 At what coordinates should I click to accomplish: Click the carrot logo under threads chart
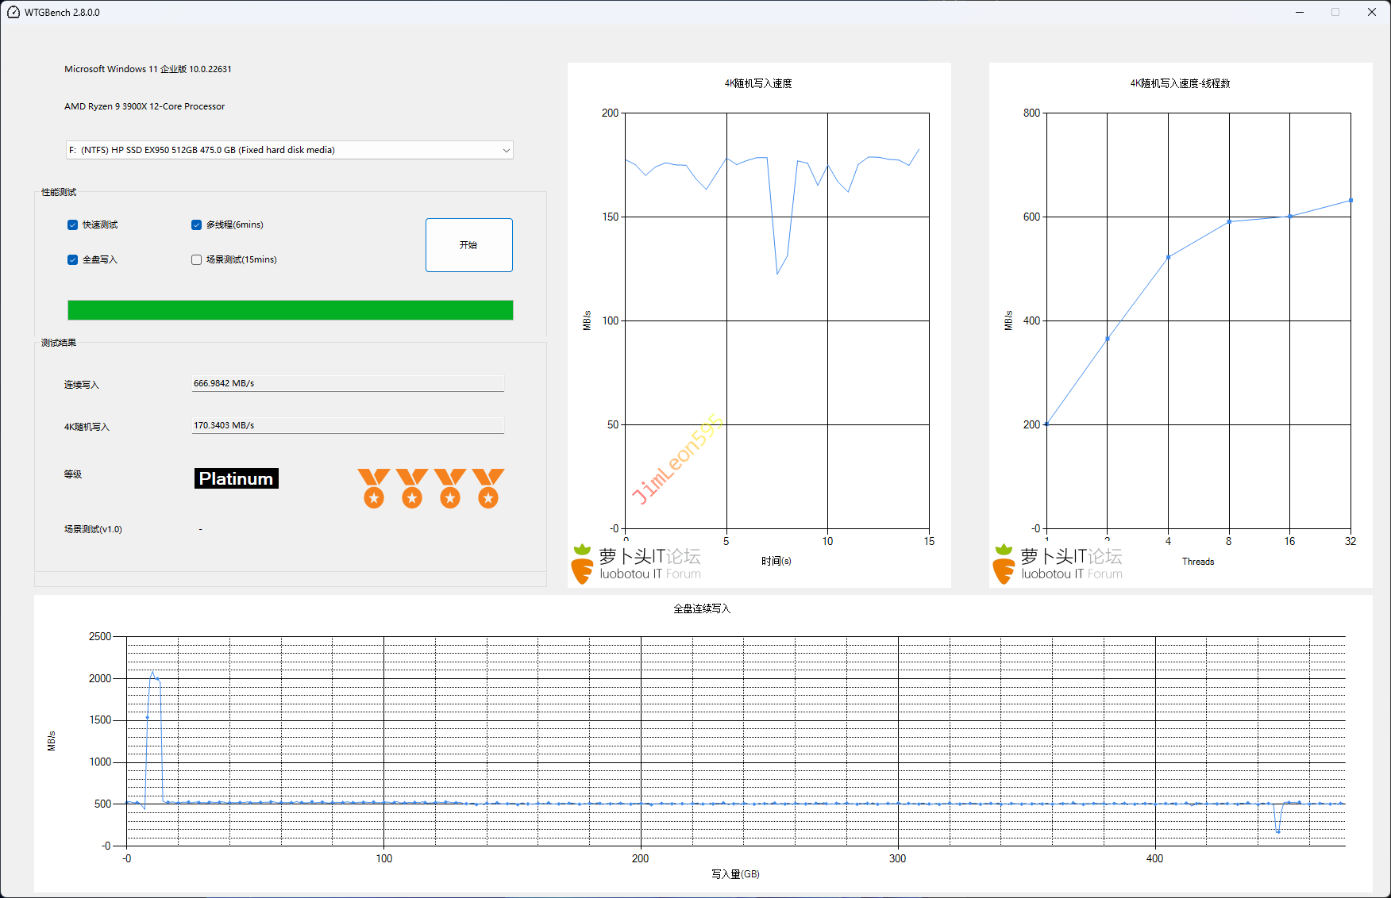pos(1004,564)
